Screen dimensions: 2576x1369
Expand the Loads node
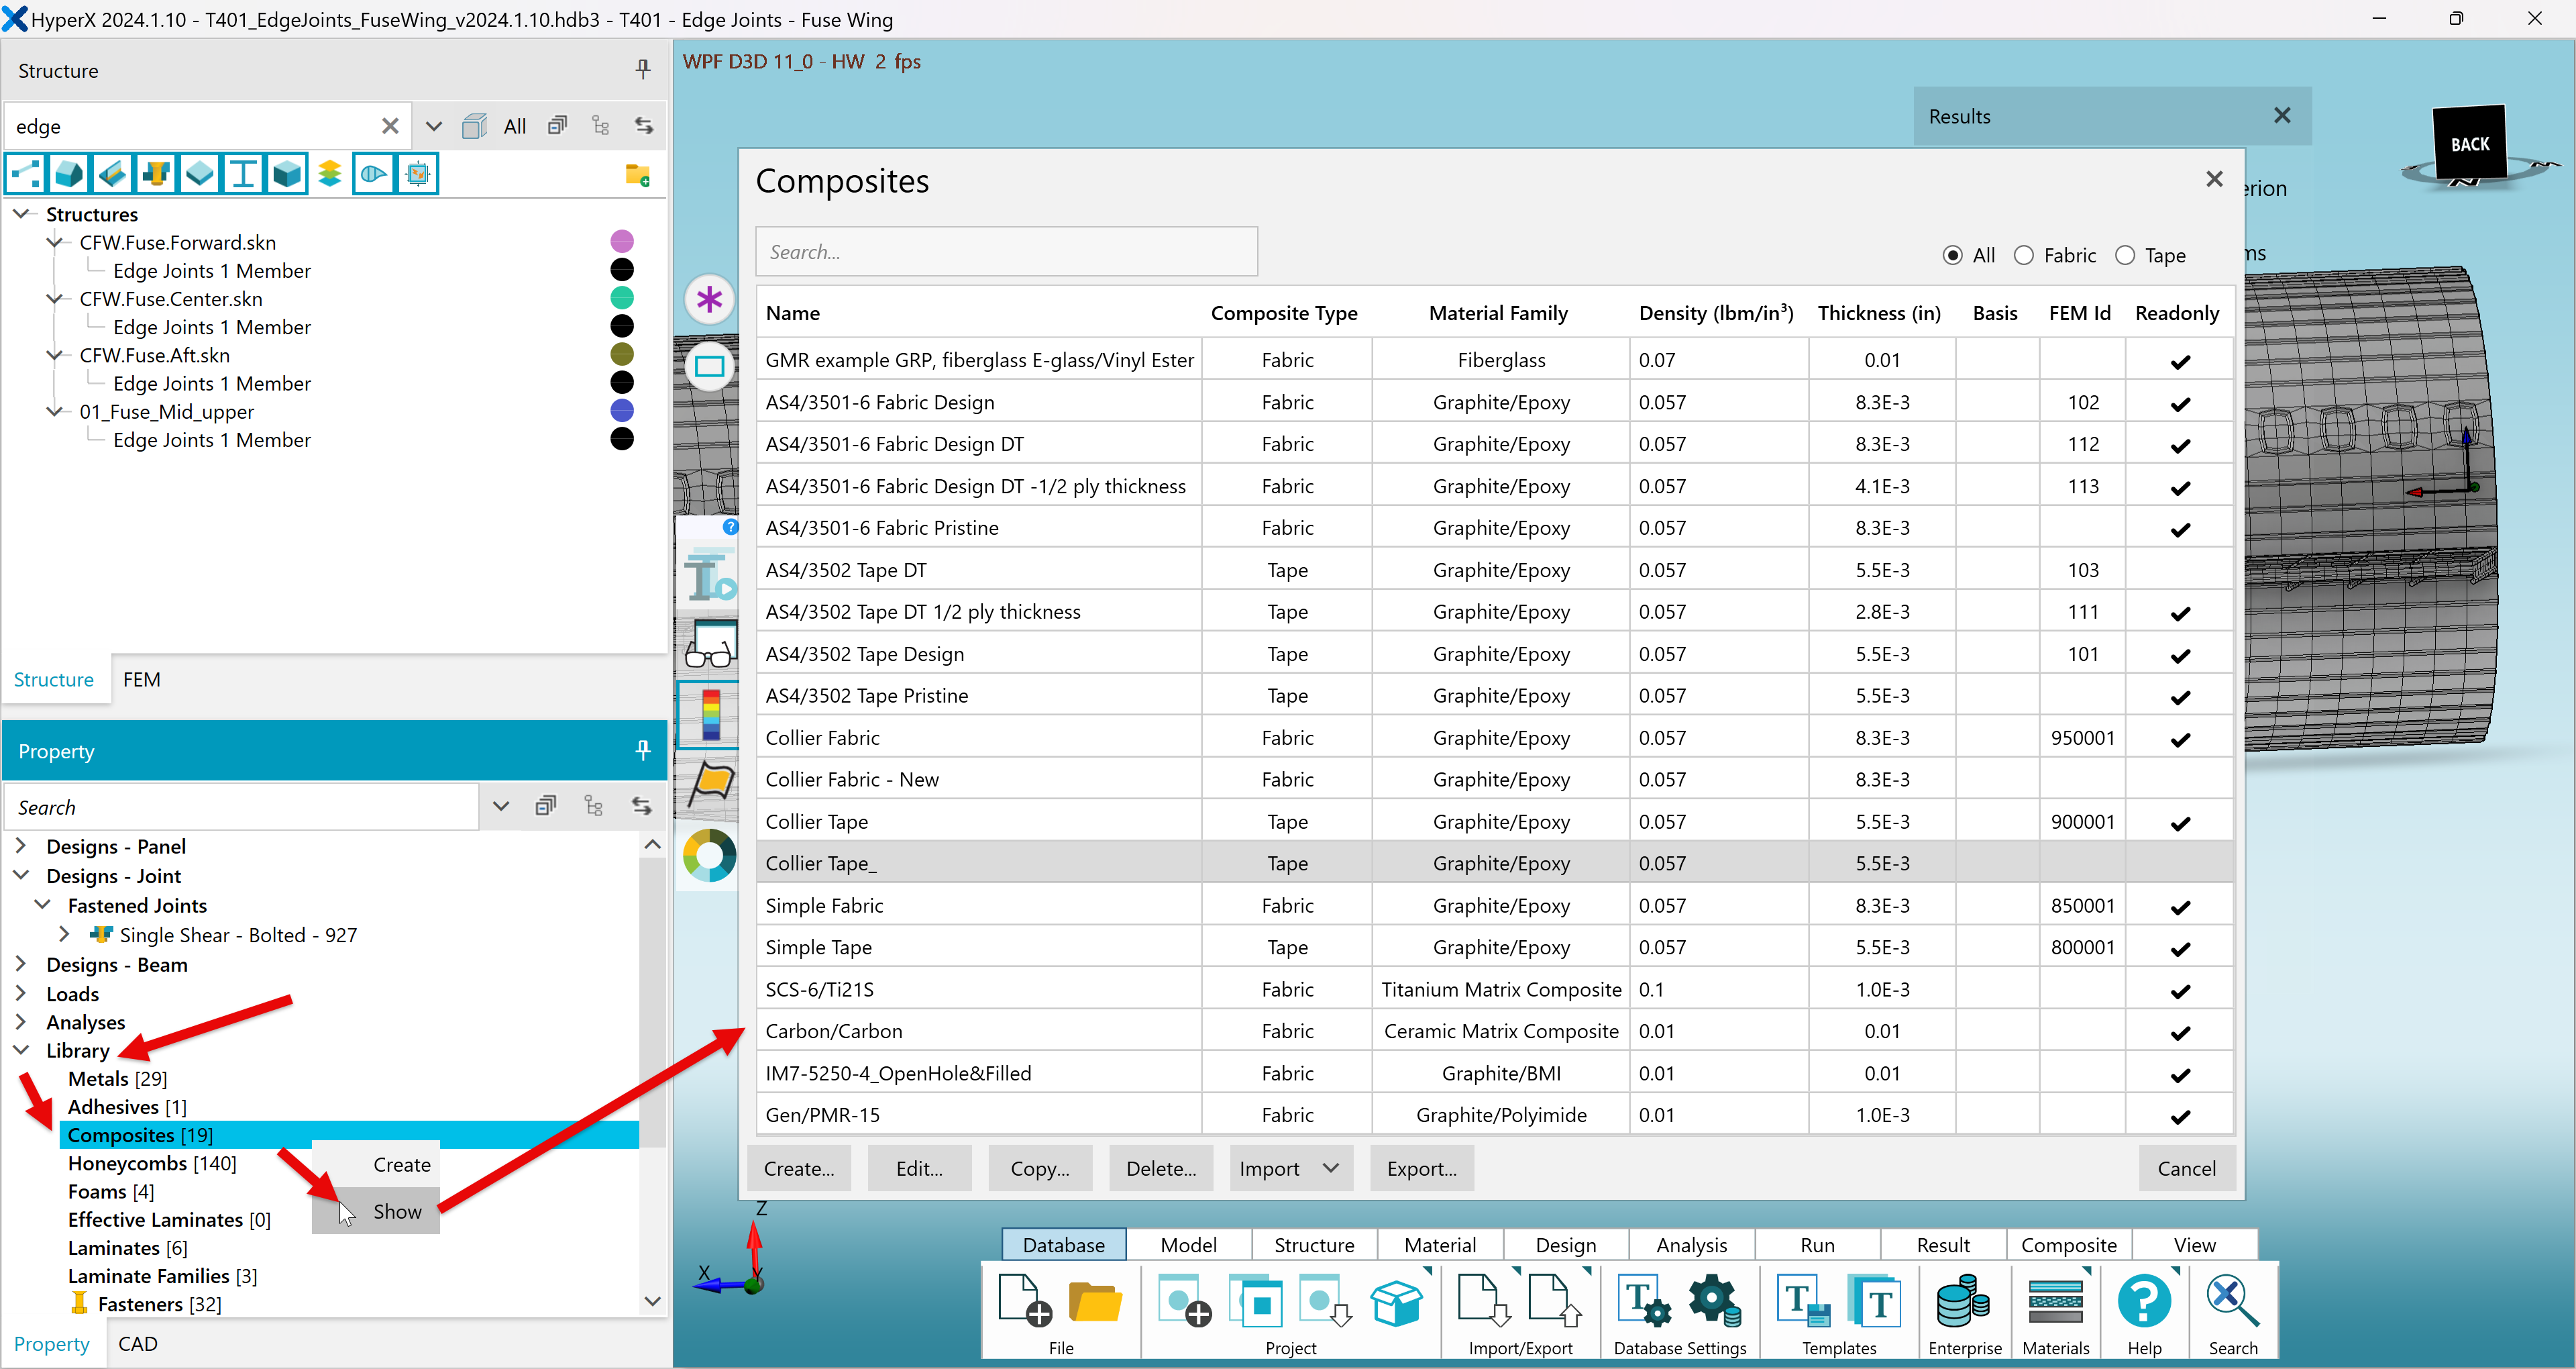20,994
